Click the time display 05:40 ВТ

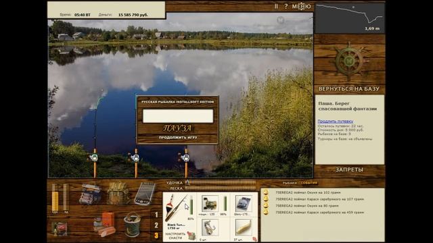83,15
